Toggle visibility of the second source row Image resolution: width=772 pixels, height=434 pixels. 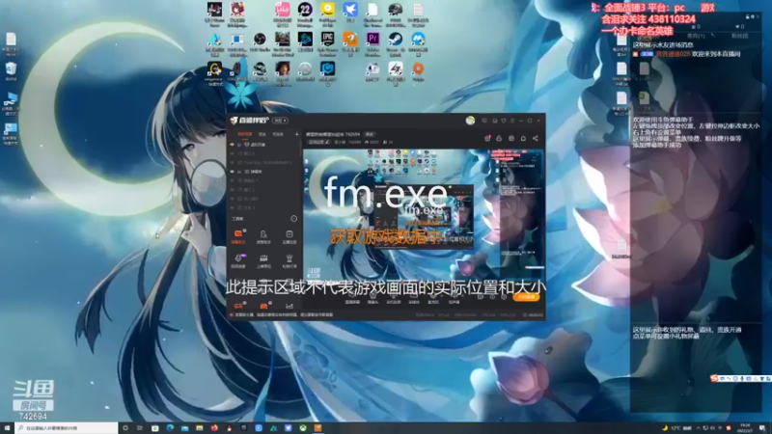tap(232, 153)
